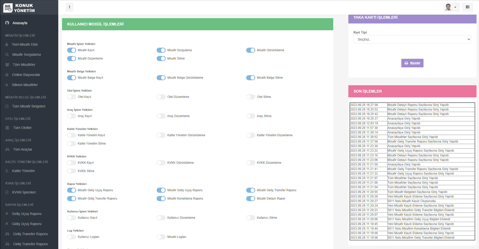Enable the KVKK Görüntüleme toggle
The height and width of the screenshot is (249, 479).
161,163
